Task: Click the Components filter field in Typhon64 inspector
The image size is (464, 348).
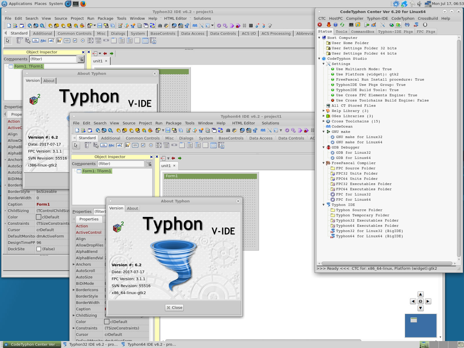Action: tap(121, 164)
